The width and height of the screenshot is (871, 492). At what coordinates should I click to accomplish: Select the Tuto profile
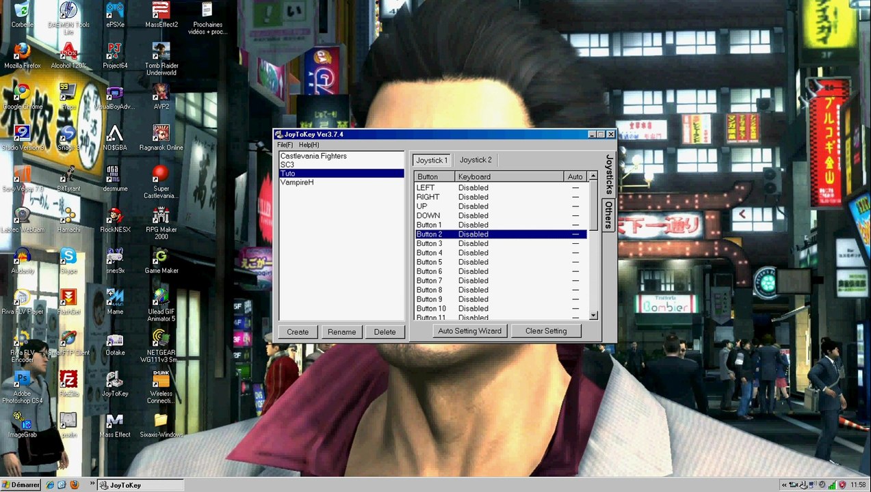(x=341, y=174)
